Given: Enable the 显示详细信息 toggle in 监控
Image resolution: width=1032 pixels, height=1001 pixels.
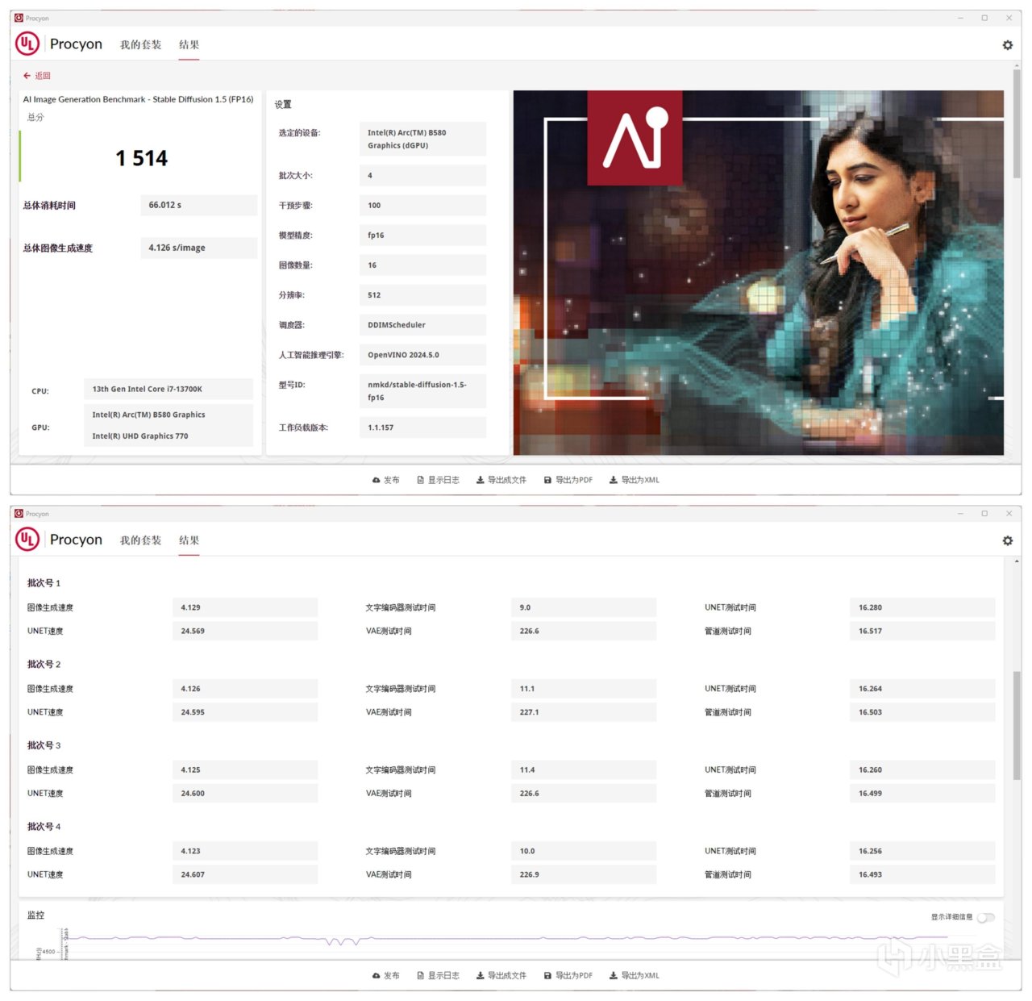Looking at the screenshot, I should click(x=986, y=917).
